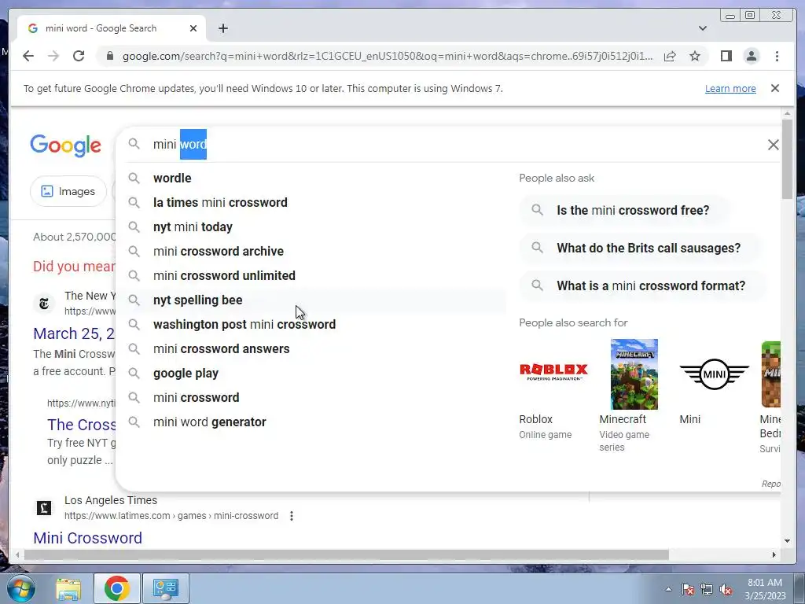Click the Minecraft Video game series label
805x604 pixels.
(624, 440)
